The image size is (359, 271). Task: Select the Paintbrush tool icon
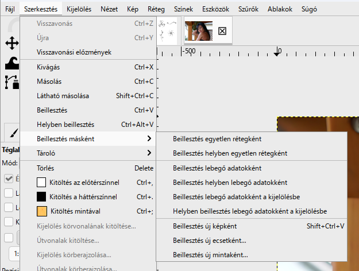pos(14,133)
